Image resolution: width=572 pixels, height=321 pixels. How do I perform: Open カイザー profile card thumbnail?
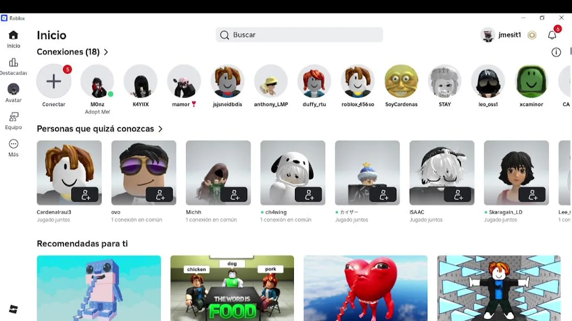pyautogui.click(x=367, y=173)
